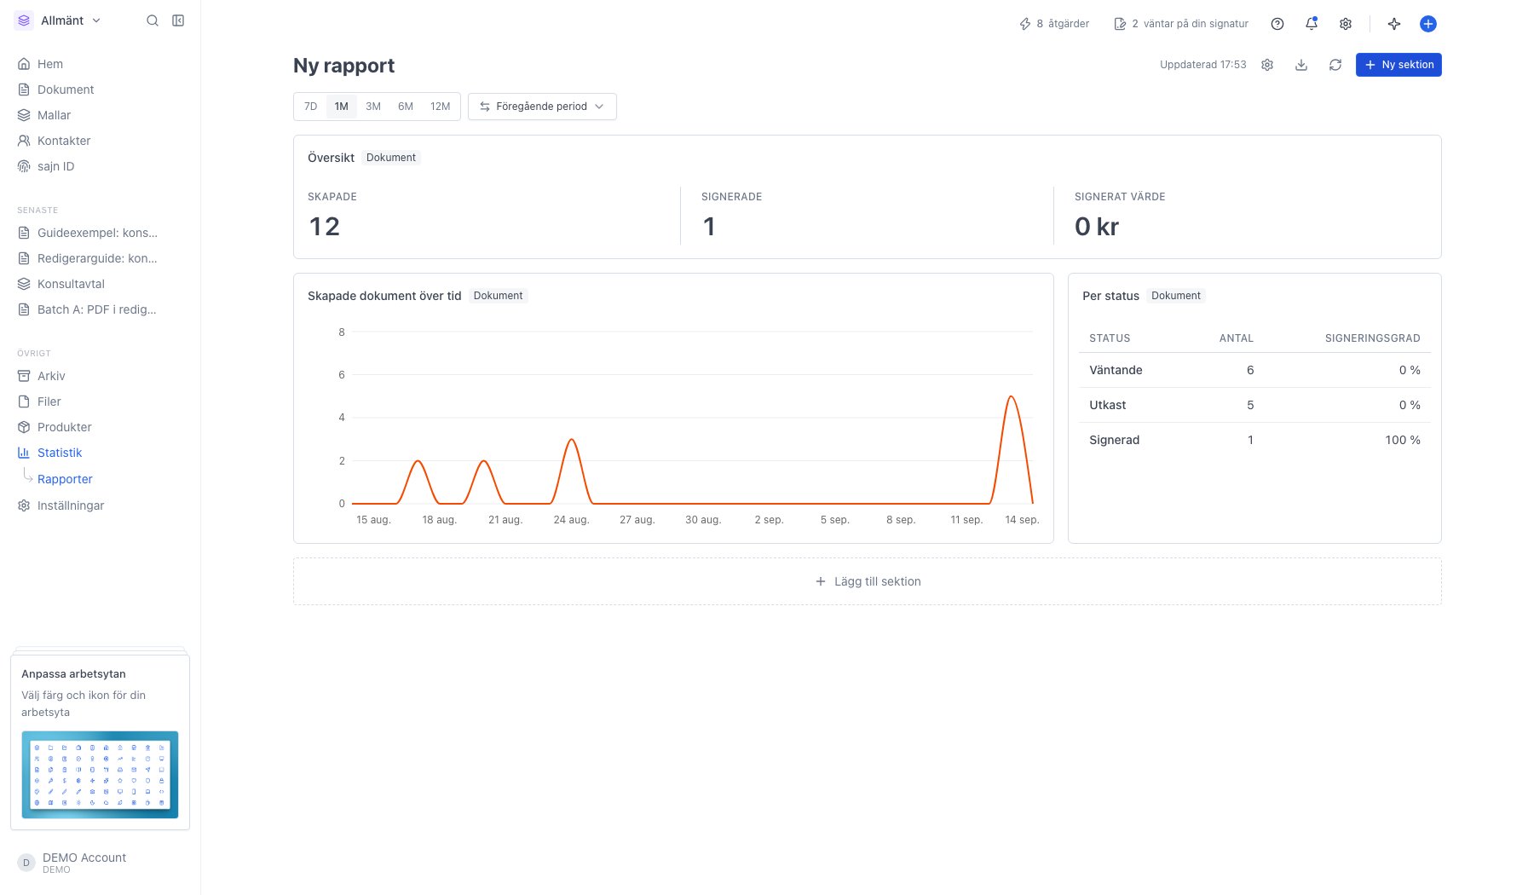The height and width of the screenshot is (895, 1534).
Task: Click Lägg till sektion
Action: click(x=868, y=581)
